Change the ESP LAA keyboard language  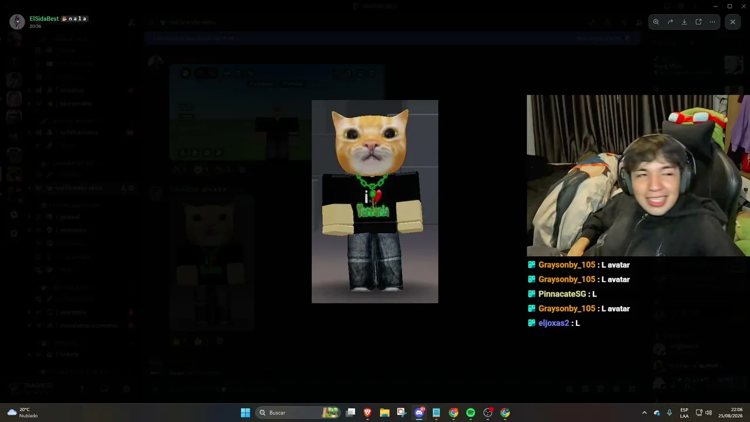684,413
